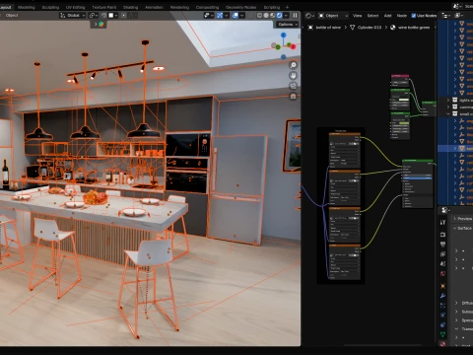Click the red X axis on navigation gizmo
This screenshot has width=473, height=355.
(x=293, y=46)
